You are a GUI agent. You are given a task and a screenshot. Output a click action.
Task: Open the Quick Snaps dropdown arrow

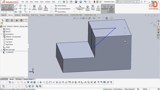(x=93, y=12)
